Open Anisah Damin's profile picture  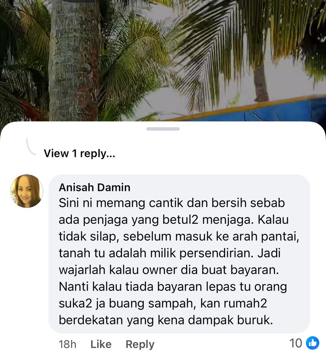(27, 191)
